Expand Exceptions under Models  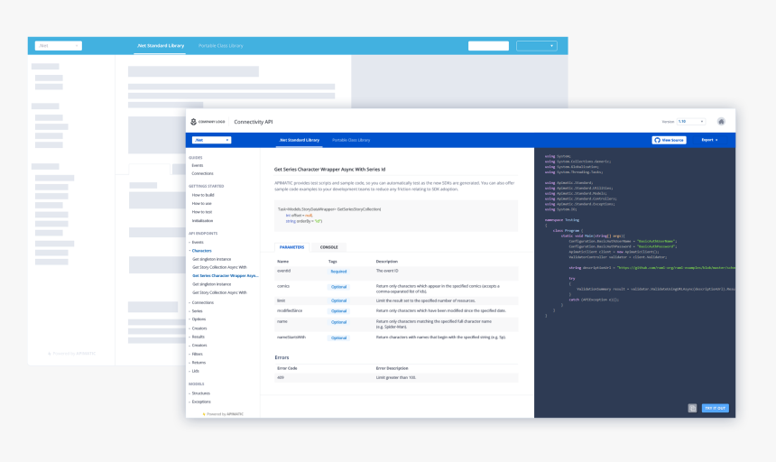200,402
